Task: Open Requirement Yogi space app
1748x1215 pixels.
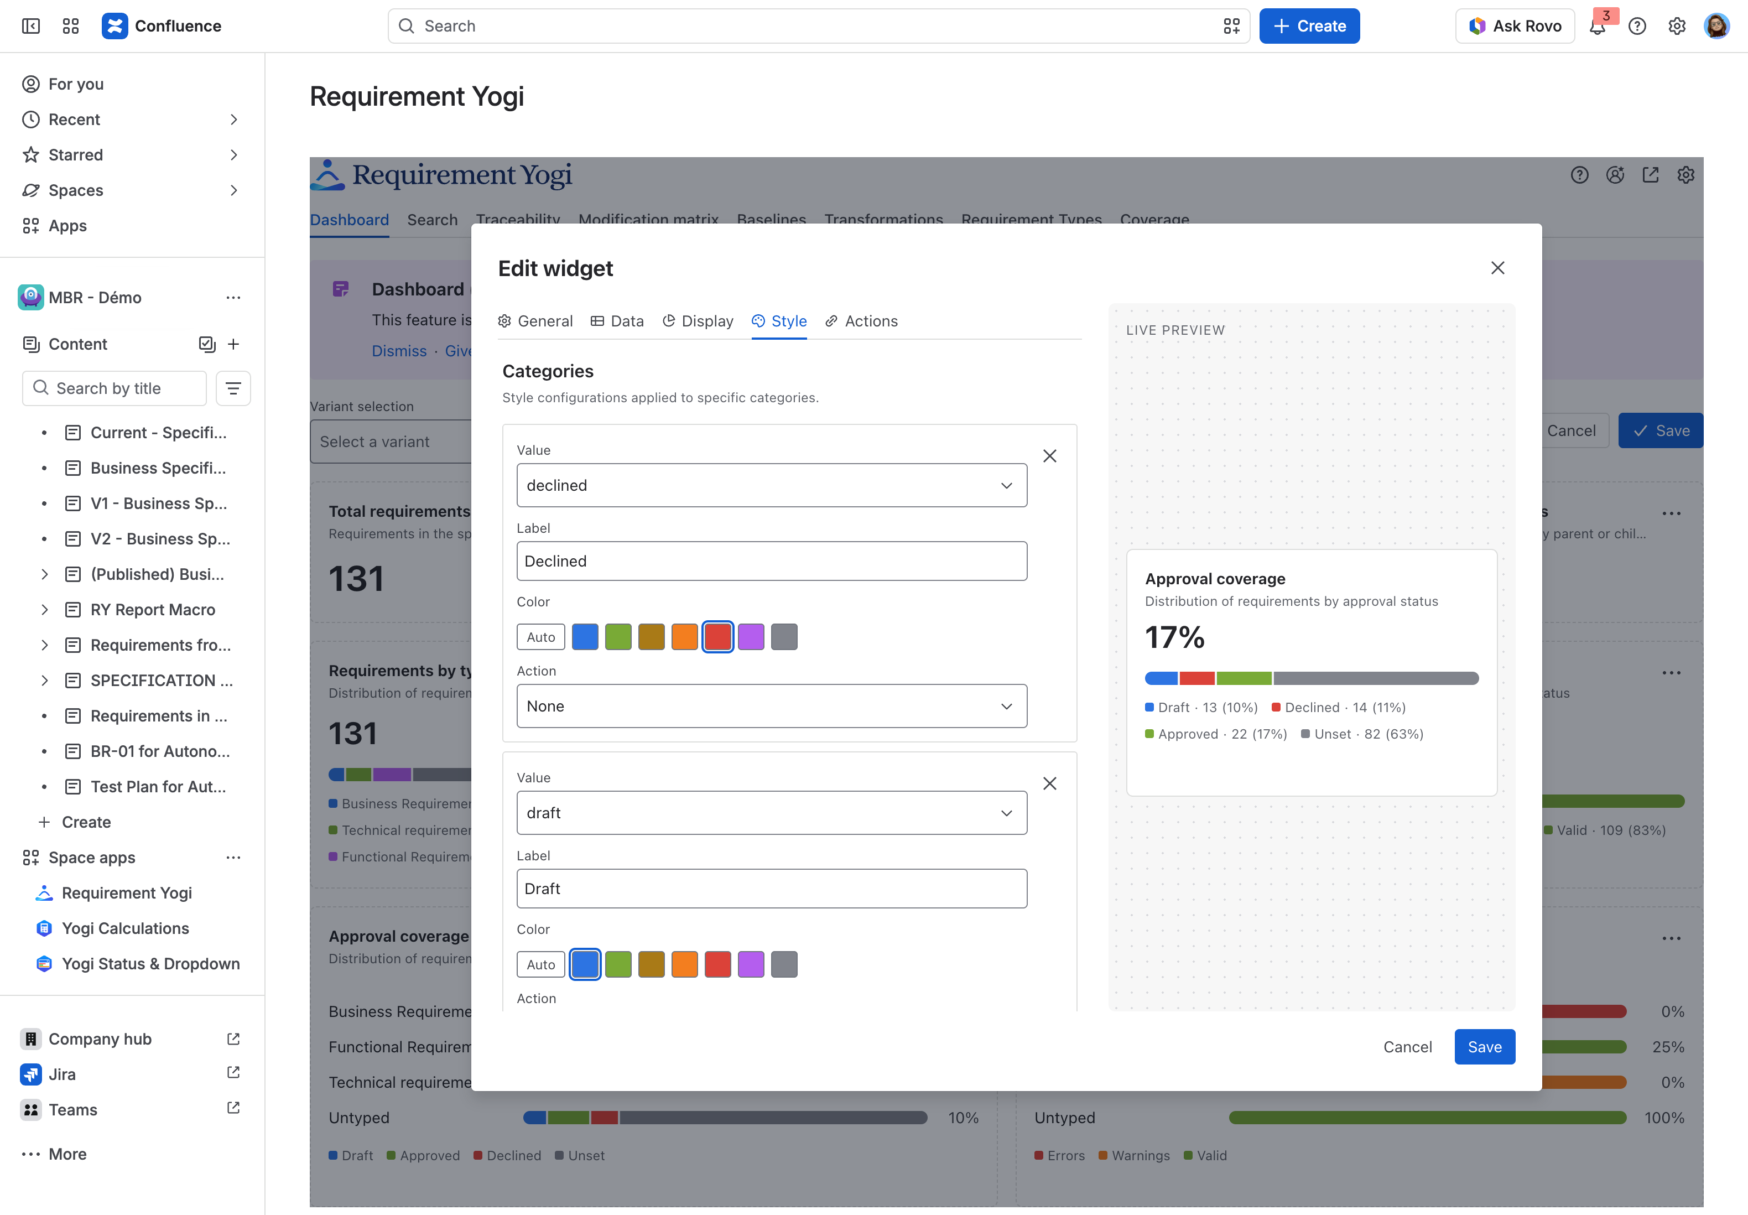Action: pos(126,892)
